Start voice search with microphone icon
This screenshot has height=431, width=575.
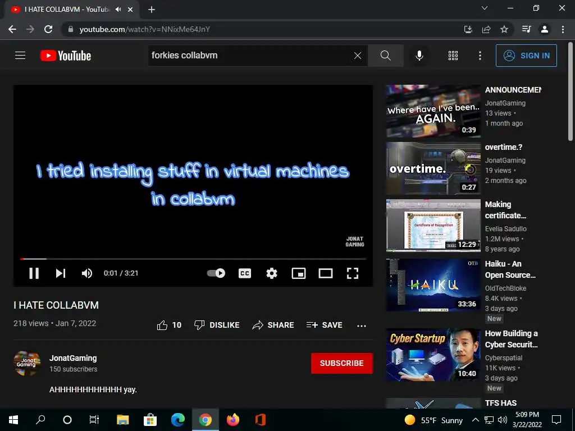(x=419, y=56)
